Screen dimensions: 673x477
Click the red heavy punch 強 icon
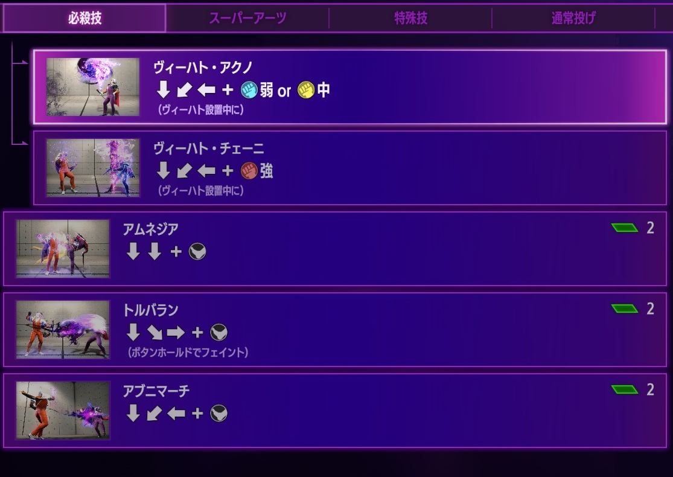(x=249, y=171)
